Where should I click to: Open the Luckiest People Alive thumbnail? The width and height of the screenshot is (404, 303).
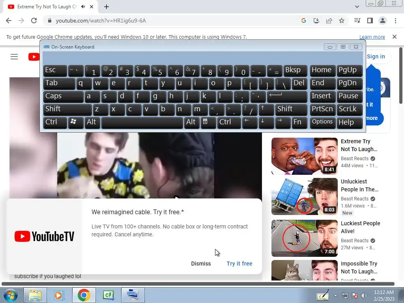tap(304, 238)
